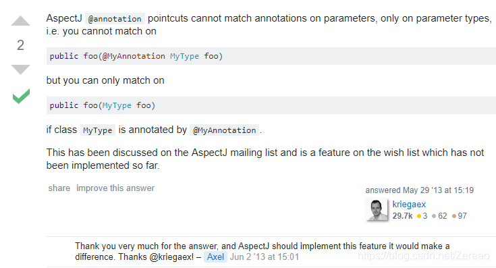Click the bronze badge count 97

coord(460,216)
